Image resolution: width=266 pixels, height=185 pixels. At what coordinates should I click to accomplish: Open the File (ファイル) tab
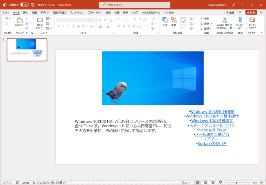[x=6, y=13]
